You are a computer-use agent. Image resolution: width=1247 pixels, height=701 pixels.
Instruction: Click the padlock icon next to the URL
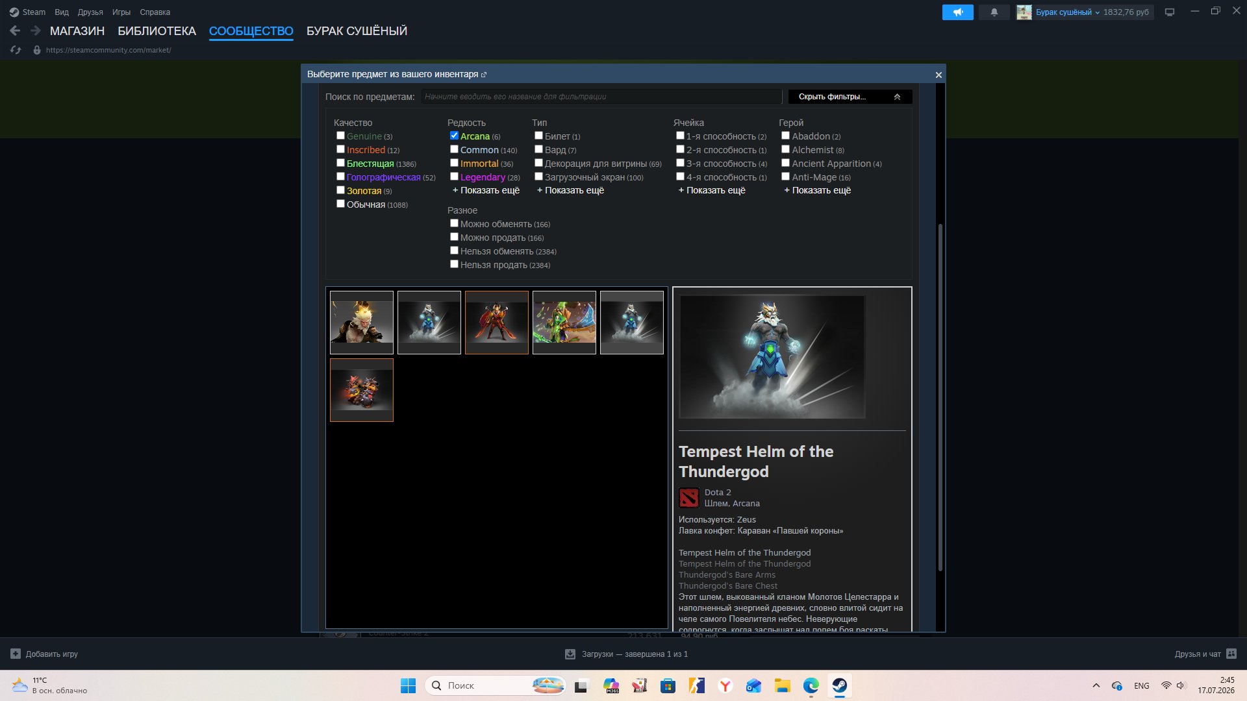[37, 50]
